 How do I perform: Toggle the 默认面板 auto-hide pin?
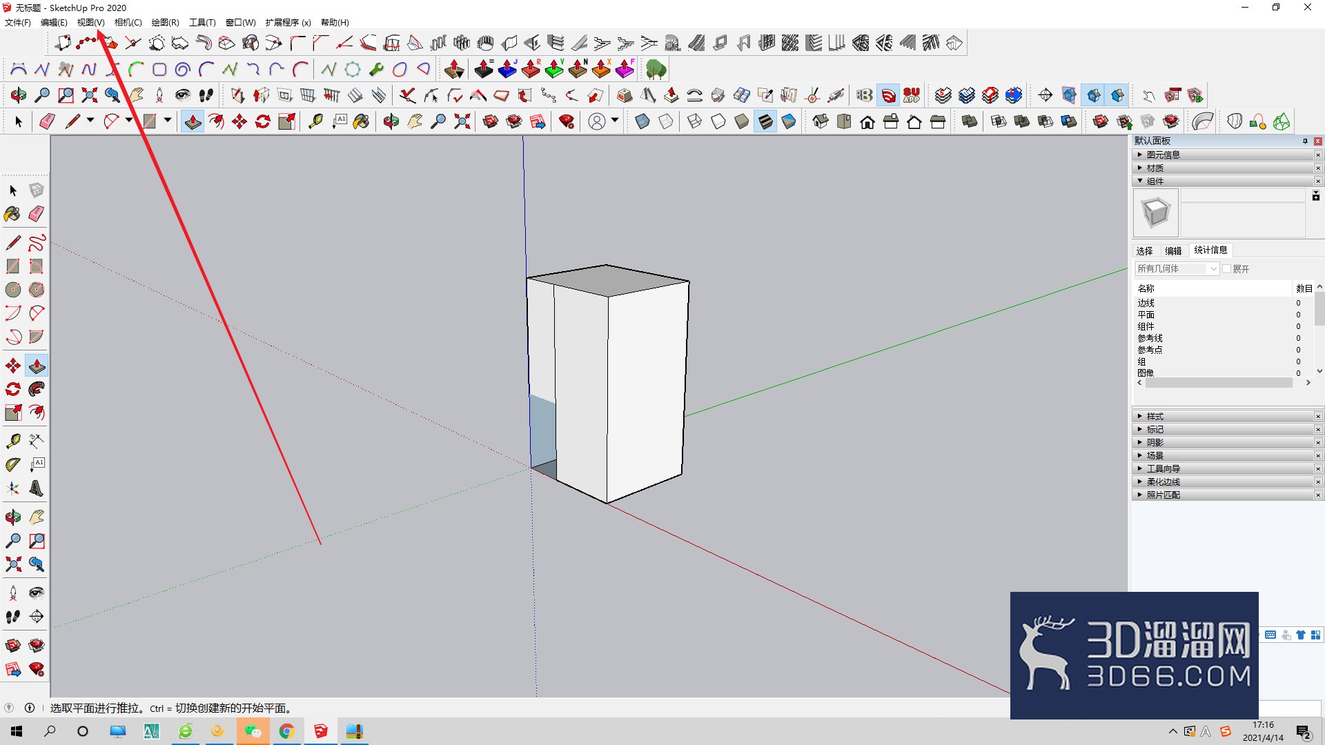1305,141
